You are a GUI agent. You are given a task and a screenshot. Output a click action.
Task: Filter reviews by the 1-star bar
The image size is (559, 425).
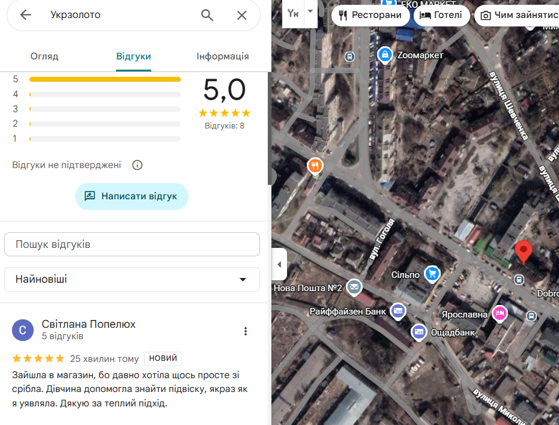coord(105,139)
